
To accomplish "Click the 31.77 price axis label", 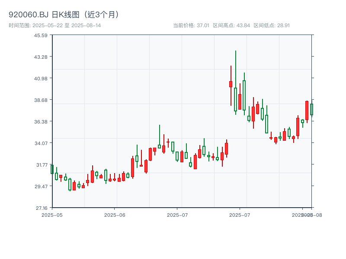I will (41, 165).
